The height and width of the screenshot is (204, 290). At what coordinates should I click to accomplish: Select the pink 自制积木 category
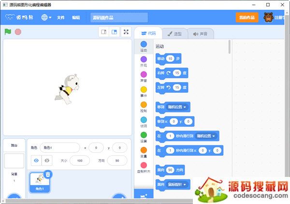144,168
